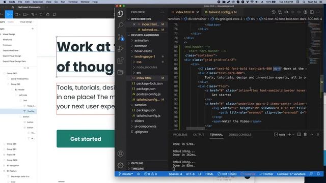Split the terminal panel
This screenshot has height=183, width=326.
(299, 134)
